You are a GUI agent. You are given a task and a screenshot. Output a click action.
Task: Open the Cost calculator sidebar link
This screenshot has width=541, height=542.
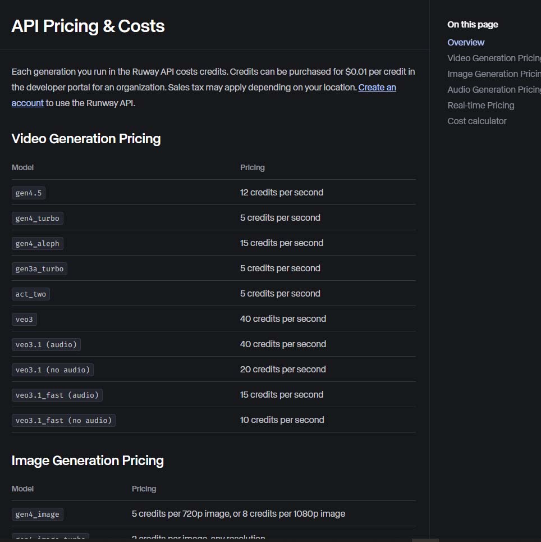coord(477,121)
